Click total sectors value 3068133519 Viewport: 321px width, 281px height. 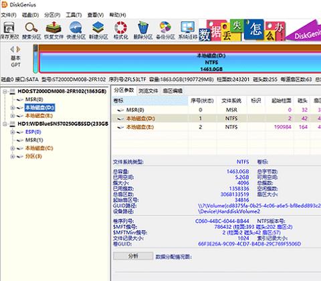[235, 194]
